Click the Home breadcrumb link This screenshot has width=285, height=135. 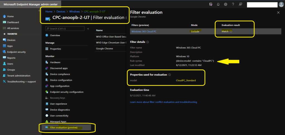pyautogui.click(x=49, y=11)
